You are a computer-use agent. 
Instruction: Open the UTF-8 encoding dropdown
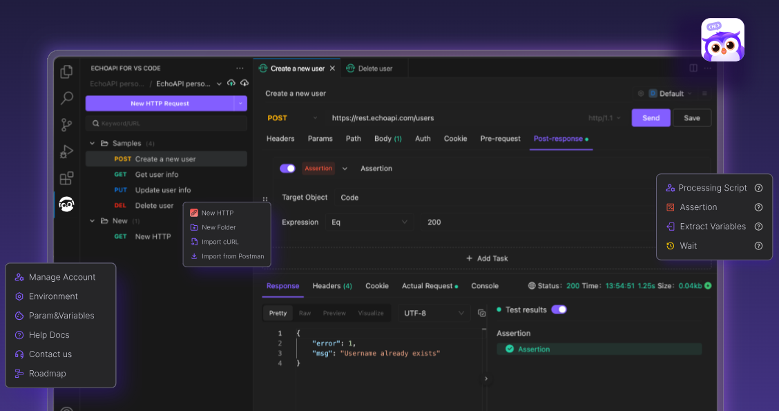(x=434, y=313)
